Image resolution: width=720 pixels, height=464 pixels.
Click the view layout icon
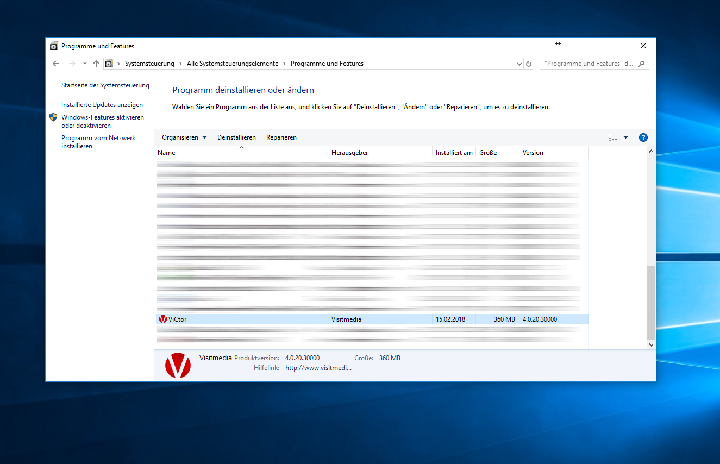pos(613,137)
